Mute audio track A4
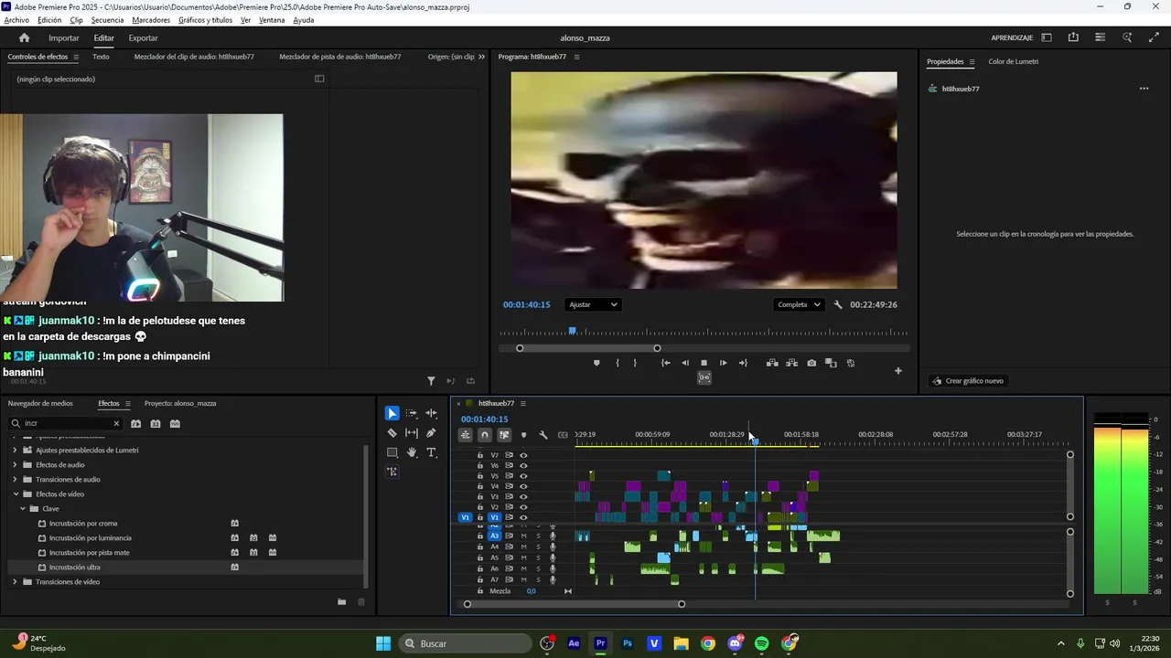Image resolution: width=1171 pixels, height=658 pixels. tap(523, 547)
